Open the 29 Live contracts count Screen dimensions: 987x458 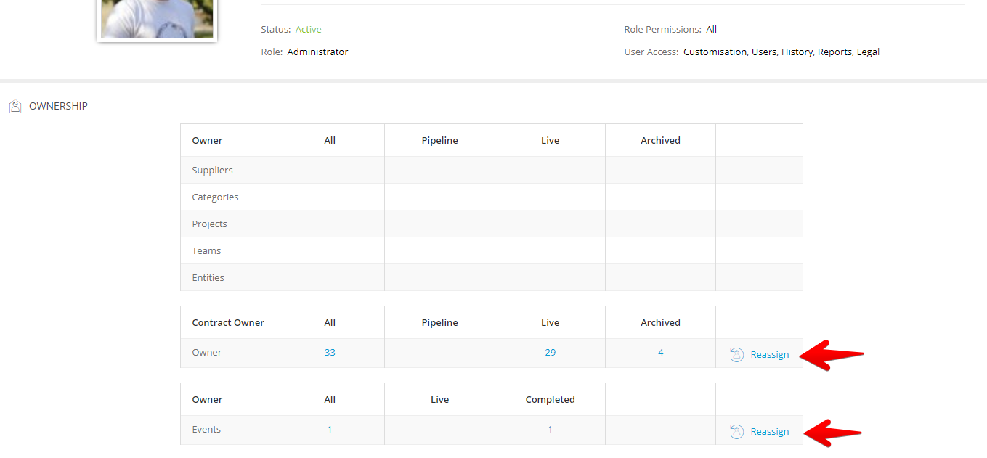click(x=550, y=353)
